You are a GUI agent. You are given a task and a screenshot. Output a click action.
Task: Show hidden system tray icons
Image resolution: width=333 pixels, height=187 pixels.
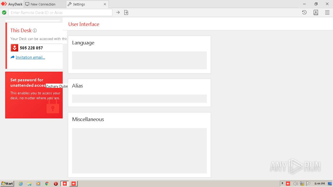tap(282, 184)
